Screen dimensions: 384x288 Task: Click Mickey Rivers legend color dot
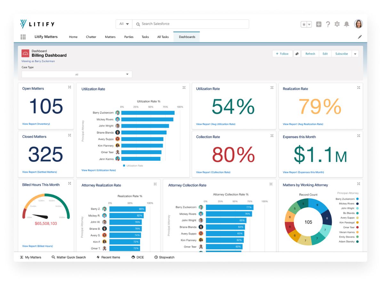[357, 204]
